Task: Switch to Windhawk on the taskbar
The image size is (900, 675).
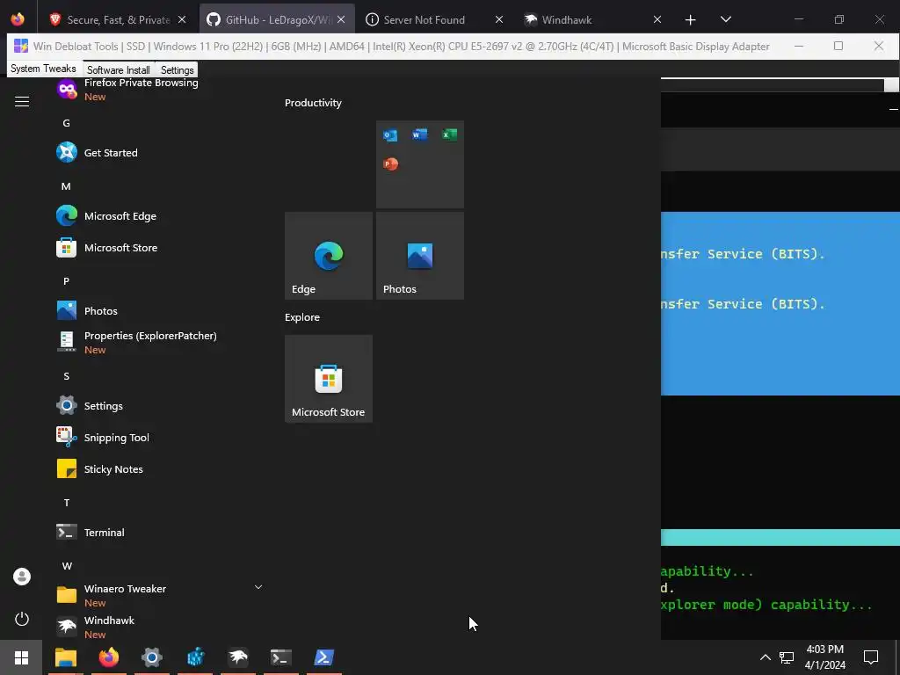Action: (237, 657)
